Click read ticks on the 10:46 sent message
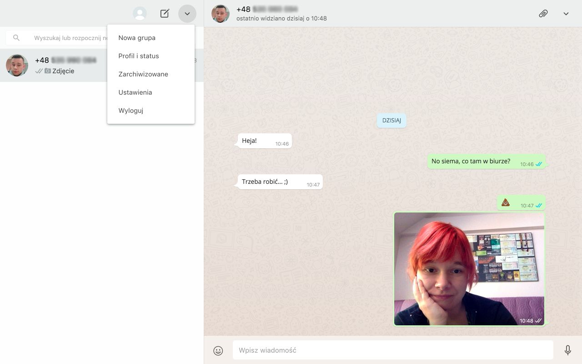Viewport: 582px width, 364px height. [x=539, y=164]
